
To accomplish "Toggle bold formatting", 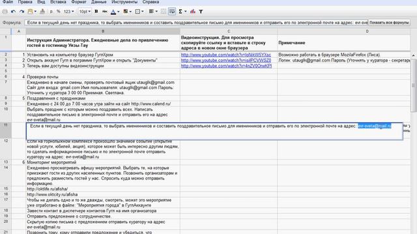I will (x=96, y=12).
